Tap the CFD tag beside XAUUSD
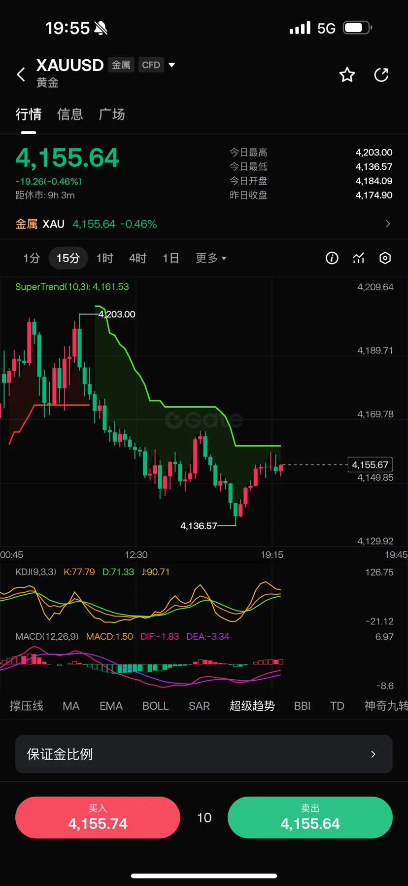The width and height of the screenshot is (408, 886). [151, 65]
